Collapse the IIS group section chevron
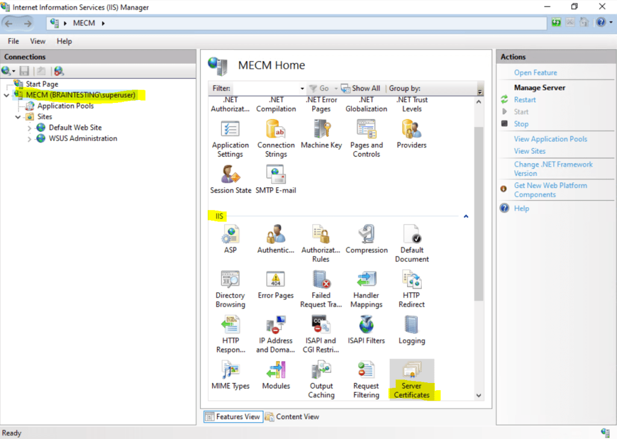This screenshot has width=617, height=439. [x=466, y=216]
